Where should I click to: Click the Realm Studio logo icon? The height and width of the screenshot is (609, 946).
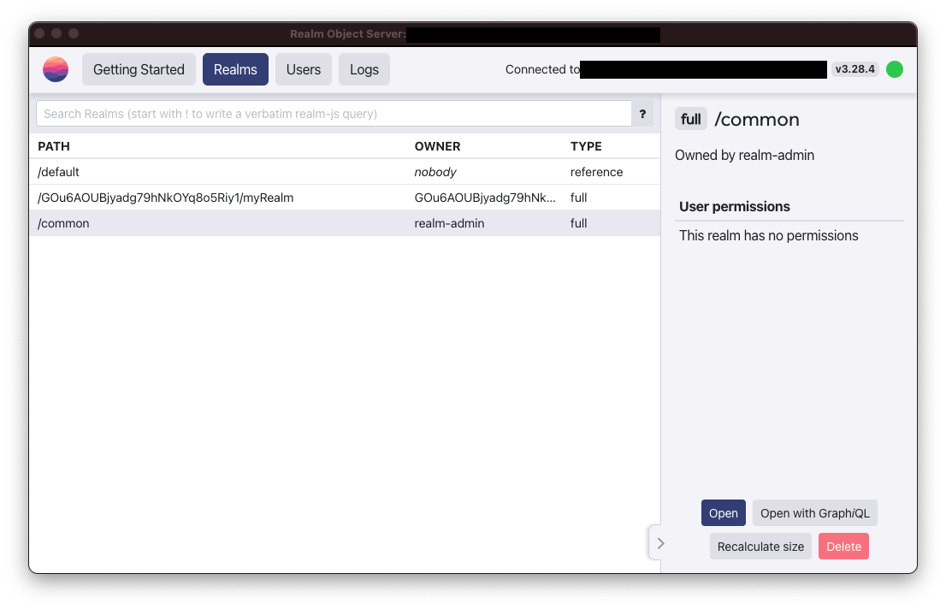pos(56,69)
